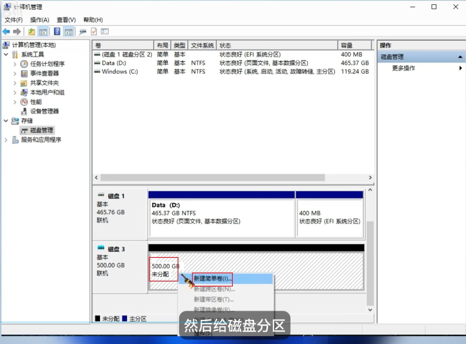Click the volume list horizontal scrollbar
This screenshot has height=344, width=466.
click(212, 177)
